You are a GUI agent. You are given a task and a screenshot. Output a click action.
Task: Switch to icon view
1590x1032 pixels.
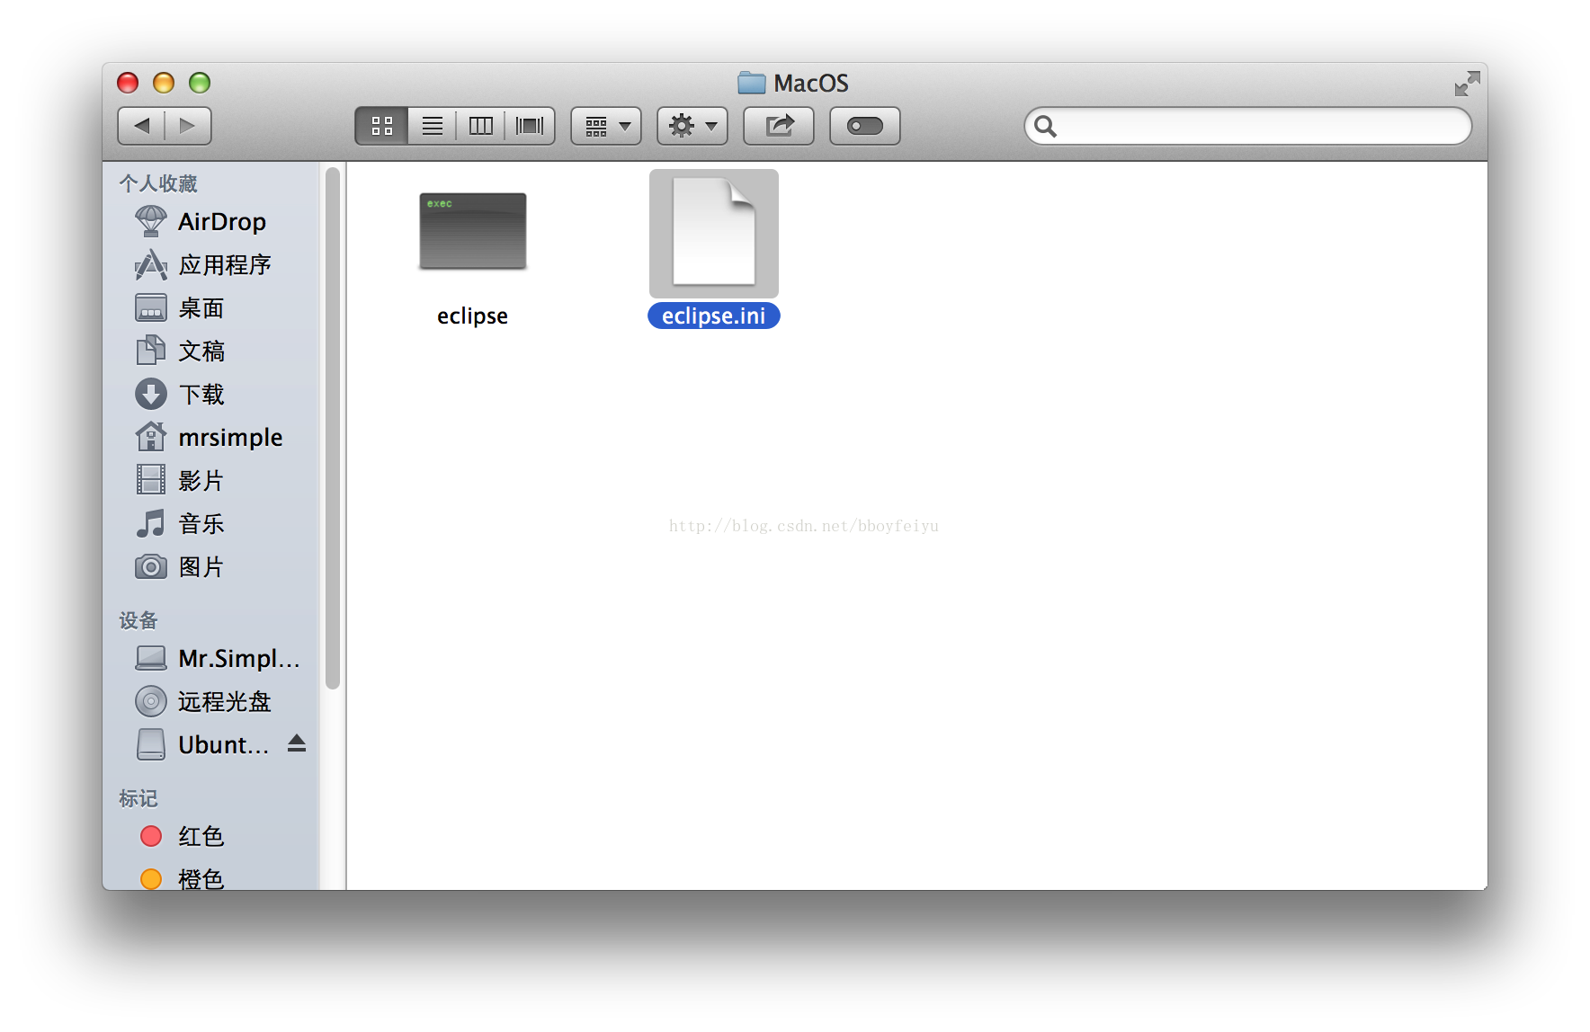(x=382, y=126)
